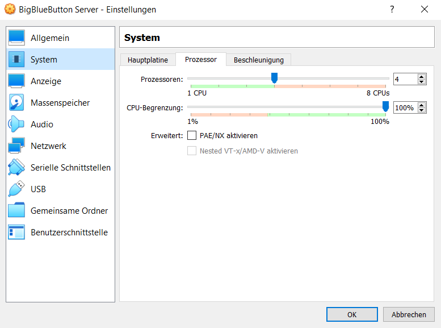Image resolution: width=441 pixels, height=328 pixels.
Task: Select Netzwerk category label
Action: [48, 146]
